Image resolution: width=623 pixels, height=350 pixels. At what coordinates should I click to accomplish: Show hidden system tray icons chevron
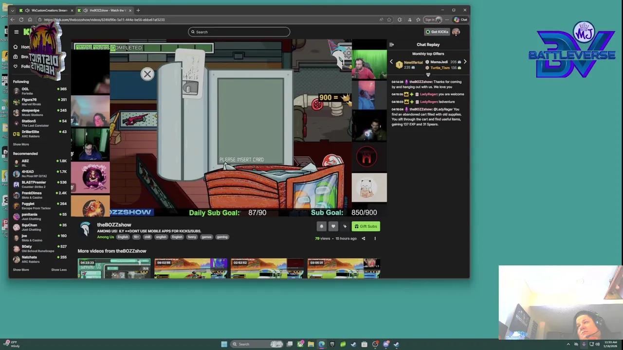[x=568, y=344]
